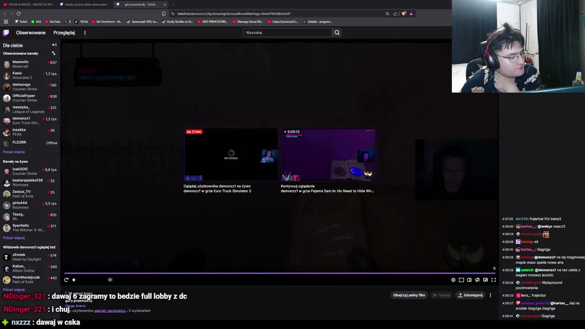Go back in the browser
Image resolution: width=585 pixels, height=329 pixels.
[5, 14]
